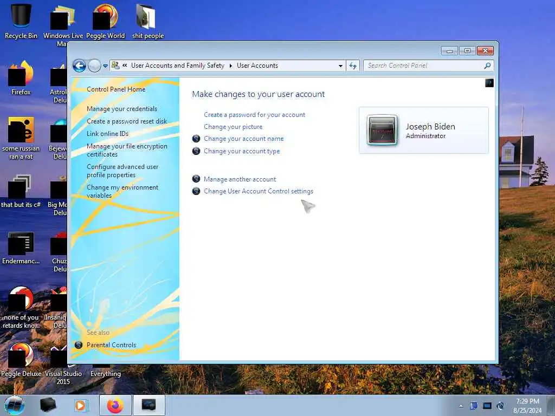Screen dimensions: 555x416
Task: Click the search magnifier icon
Action: coord(487,66)
